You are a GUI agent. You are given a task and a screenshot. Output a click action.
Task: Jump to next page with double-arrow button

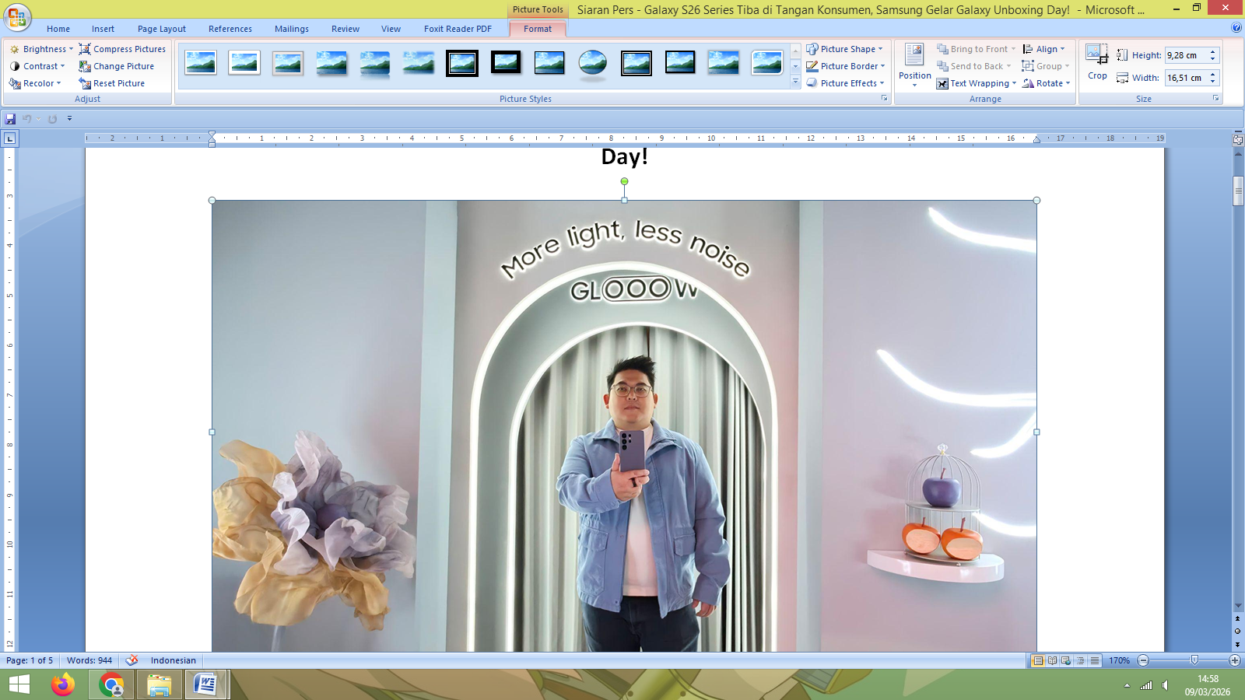(1238, 644)
